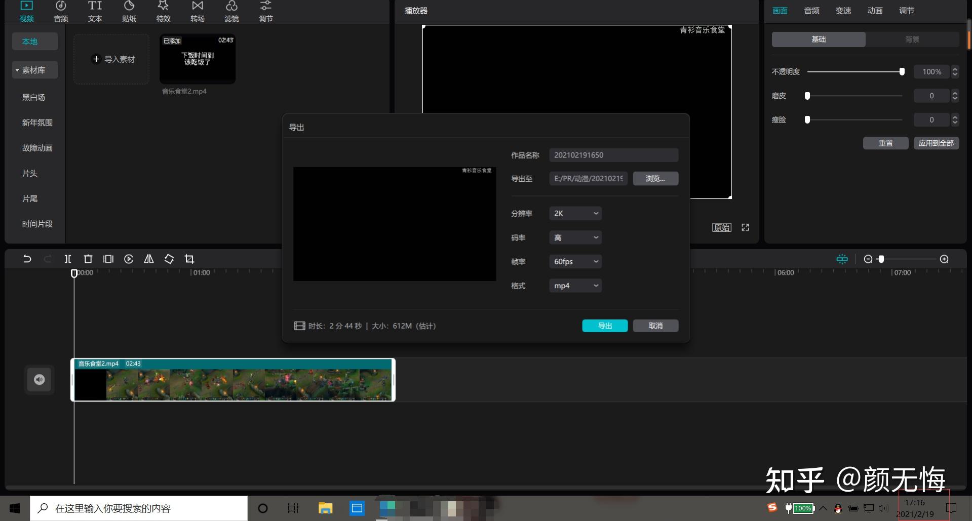
Task: Open the 贴纸 (Stickers) panel
Action: click(x=129, y=11)
